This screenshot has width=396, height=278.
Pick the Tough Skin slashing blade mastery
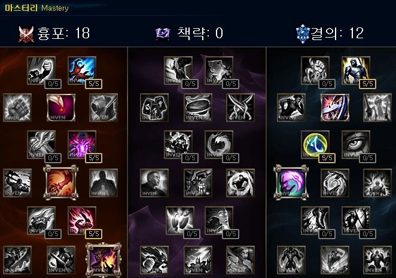coord(335,108)
